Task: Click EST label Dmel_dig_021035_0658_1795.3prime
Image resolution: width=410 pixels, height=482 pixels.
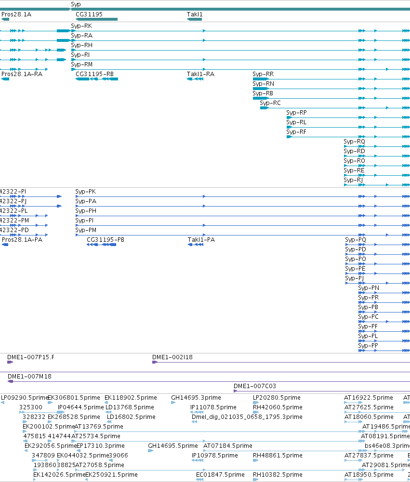Action: point(247,417)
